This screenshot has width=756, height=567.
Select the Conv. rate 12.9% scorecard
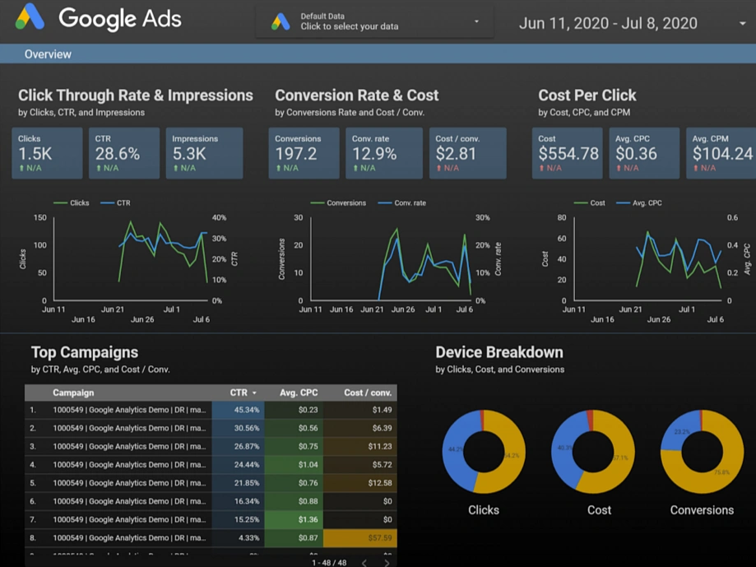click(384, 153)
